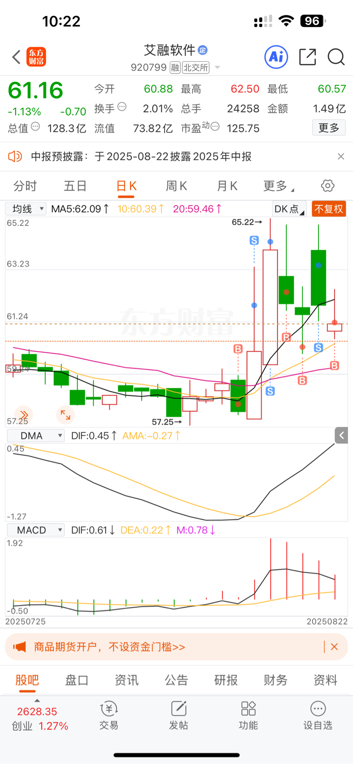Open the 商品期货开户 ad link
This screenshot has width=353, height=764.
point(109,647)
